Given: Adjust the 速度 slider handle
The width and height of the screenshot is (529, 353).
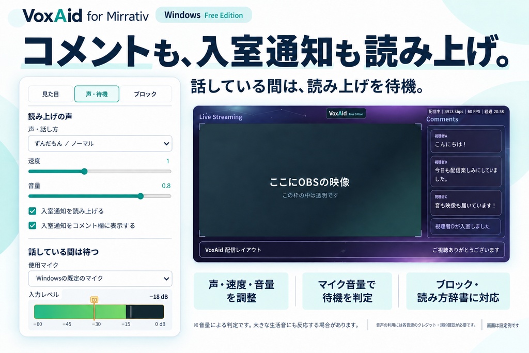Looking at the screenshot, I should (84, 172).
